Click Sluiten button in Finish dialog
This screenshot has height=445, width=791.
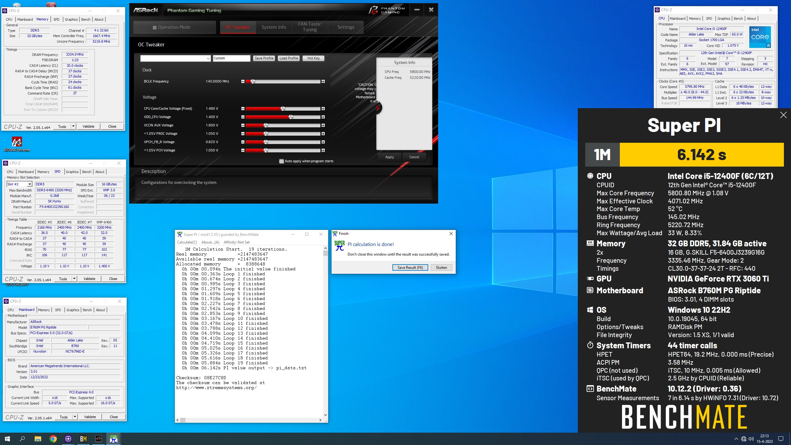click(x=441, y=268)
